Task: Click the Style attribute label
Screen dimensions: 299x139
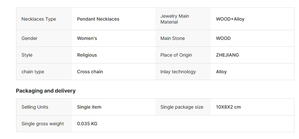Action: pos(27,55)
